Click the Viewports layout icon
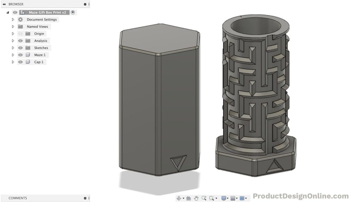Screen dimensions: 360x202 pyautogui.click(x=242, y=198)
